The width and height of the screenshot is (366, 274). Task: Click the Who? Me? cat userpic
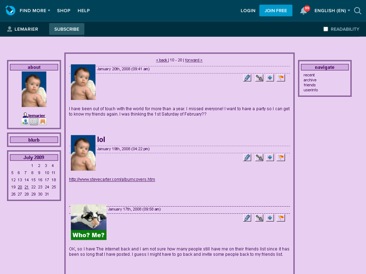89,222
